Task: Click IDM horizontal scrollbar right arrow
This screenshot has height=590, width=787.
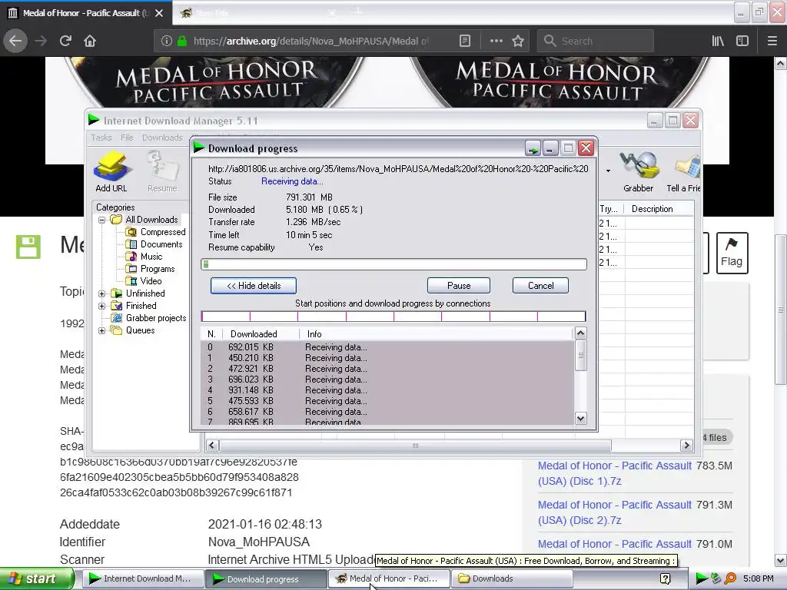Action: 686,445
